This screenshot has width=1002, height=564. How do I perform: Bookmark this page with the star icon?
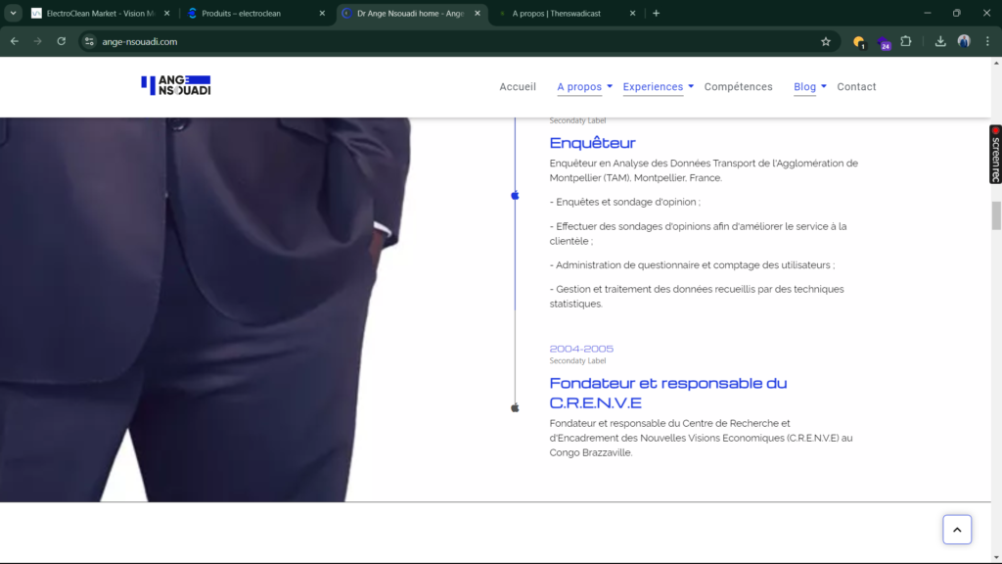tap(826, 41)
